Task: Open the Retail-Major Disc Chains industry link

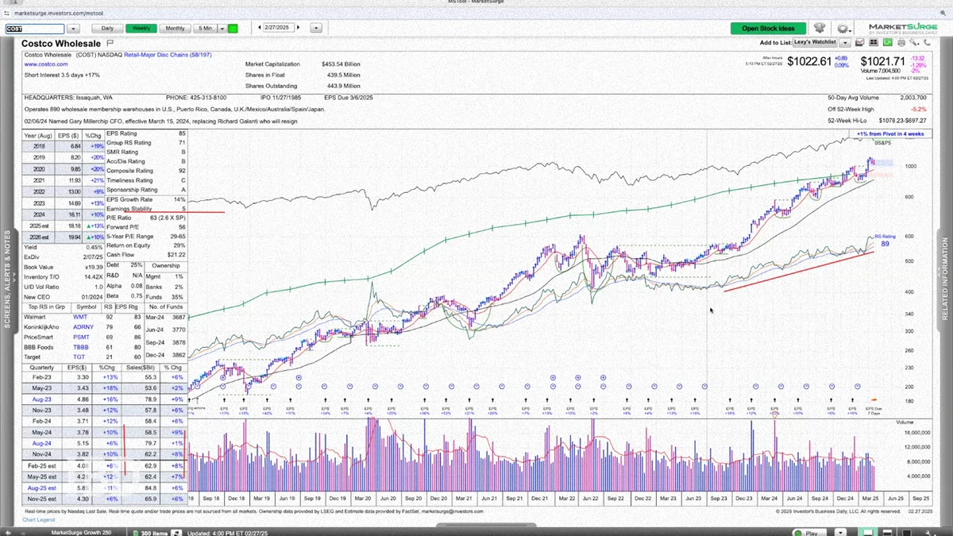Action: tap(168, 54)
